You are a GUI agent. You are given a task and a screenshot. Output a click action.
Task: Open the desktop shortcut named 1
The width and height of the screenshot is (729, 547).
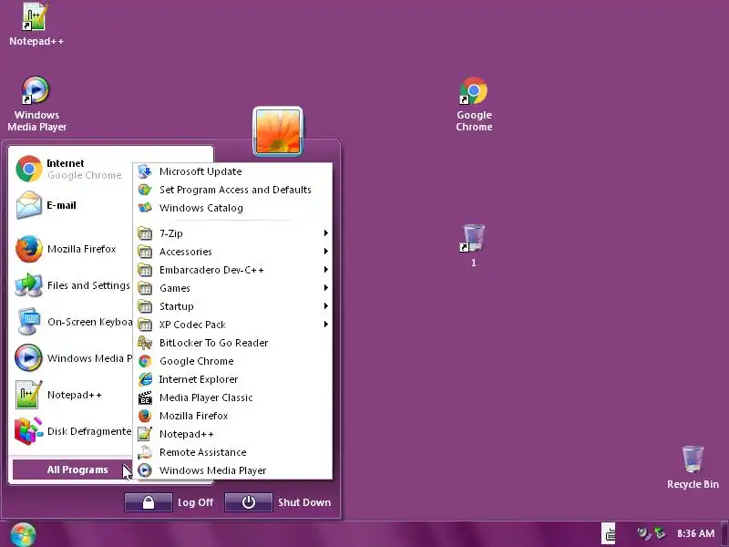coord(473,238)
